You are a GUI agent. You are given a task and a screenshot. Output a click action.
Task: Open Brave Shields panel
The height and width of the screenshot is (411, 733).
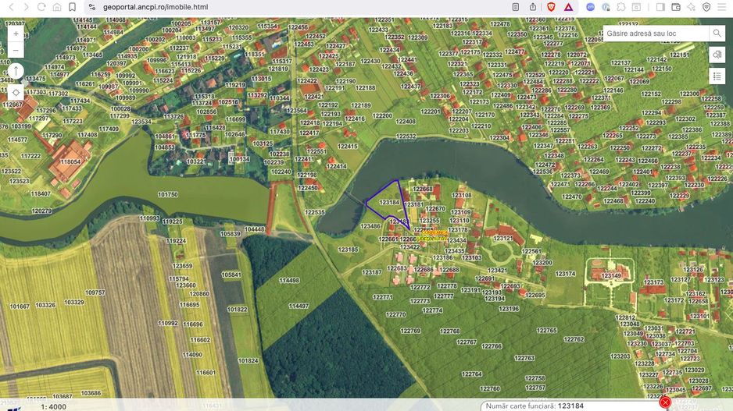(552, 7)
